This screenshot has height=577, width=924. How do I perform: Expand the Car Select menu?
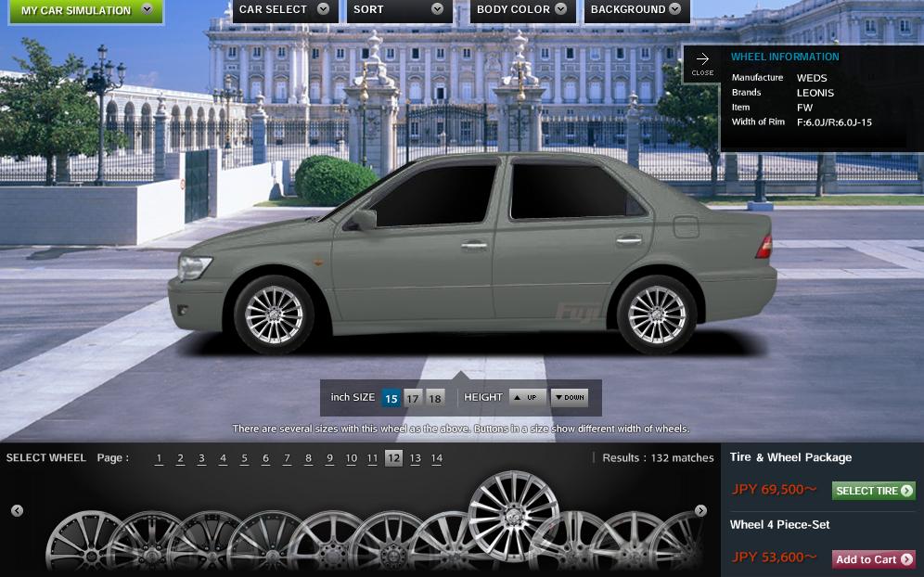pos(284,9)
